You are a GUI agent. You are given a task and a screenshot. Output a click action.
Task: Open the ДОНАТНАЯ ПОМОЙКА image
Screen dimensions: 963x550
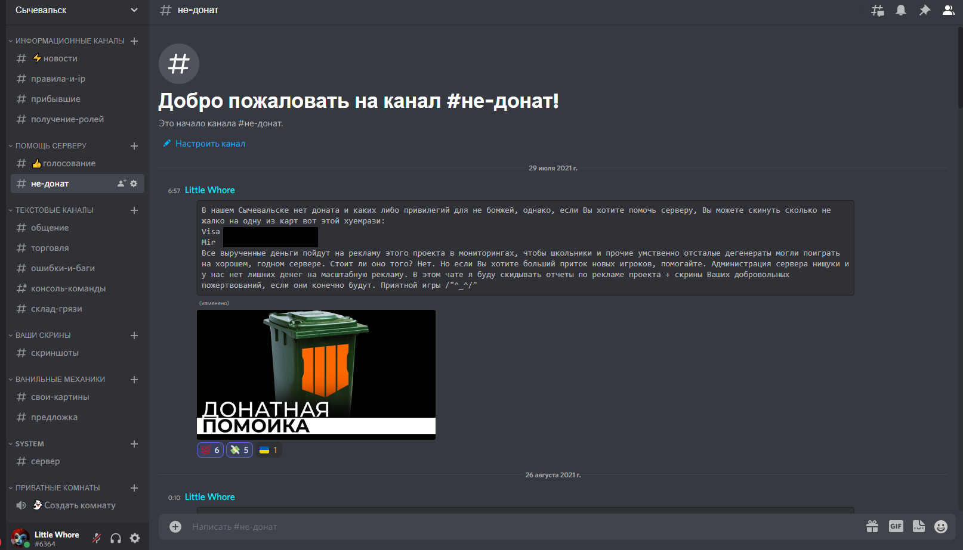316,375
